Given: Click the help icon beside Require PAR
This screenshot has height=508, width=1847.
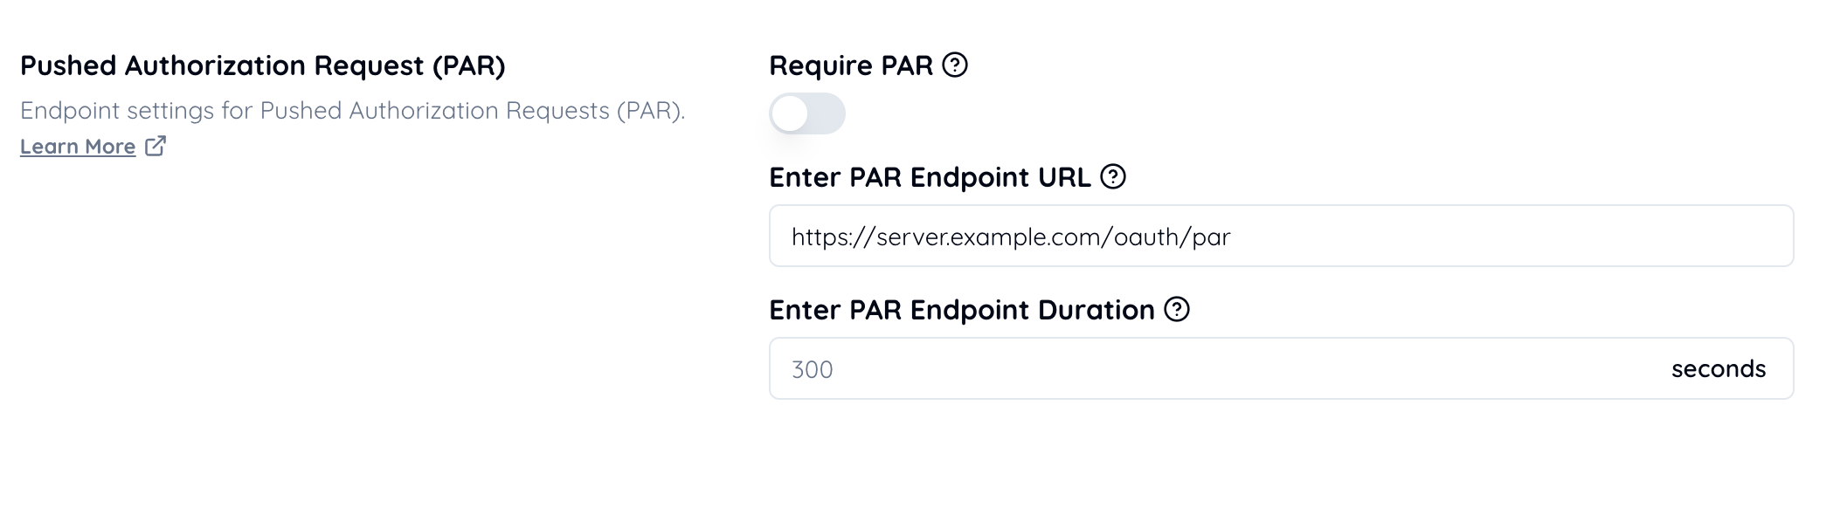Looking at the screenshot, I should (x=955, y=65).
